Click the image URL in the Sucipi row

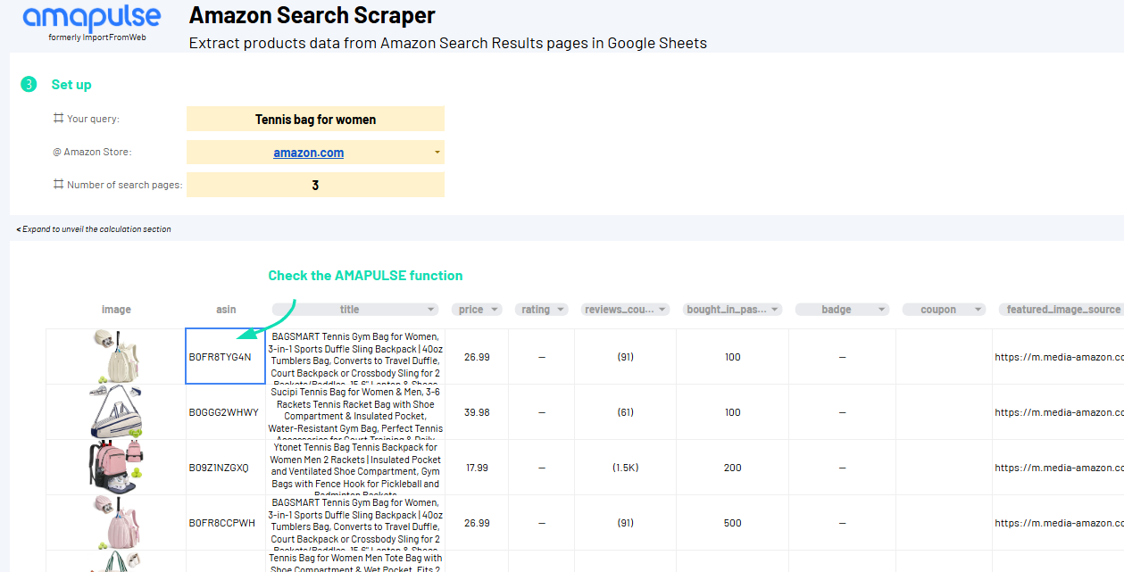[1059, 412]
